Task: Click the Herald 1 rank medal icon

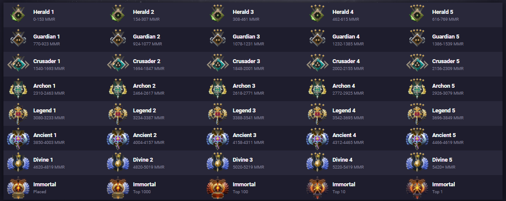Action: tap(16, 14)
